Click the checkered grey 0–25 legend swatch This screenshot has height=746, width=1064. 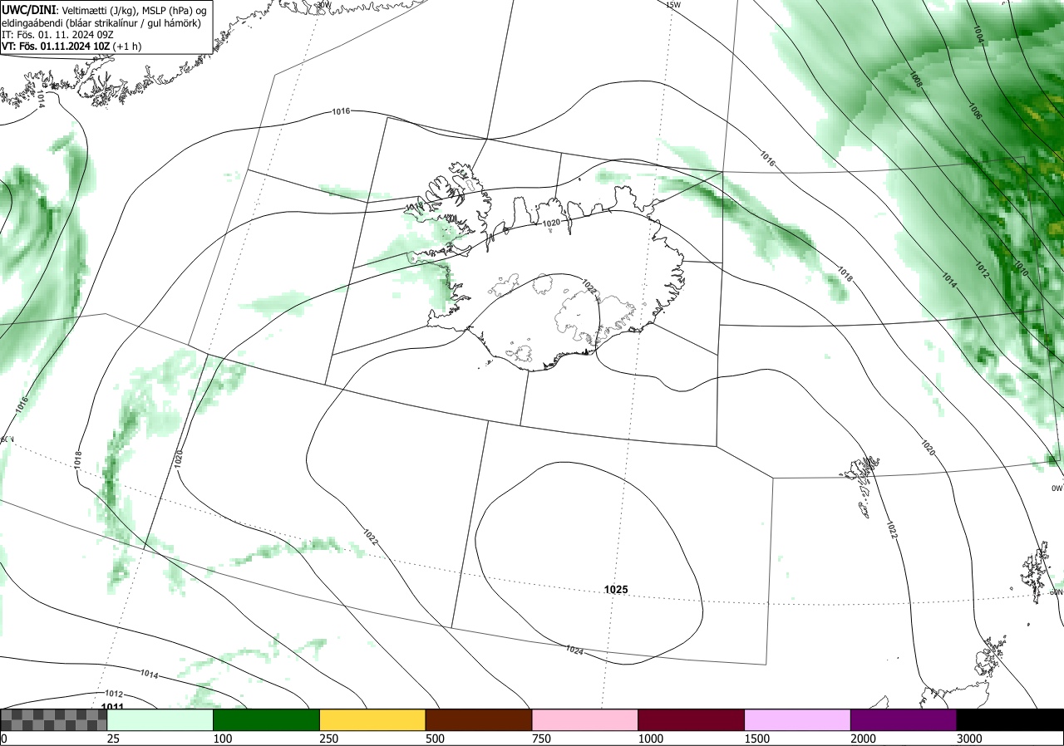[54, 719]
